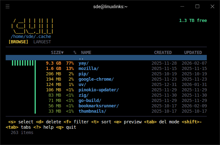Switch to the LARGEST tab
The image size is (220, 145).
coord(42,42)
